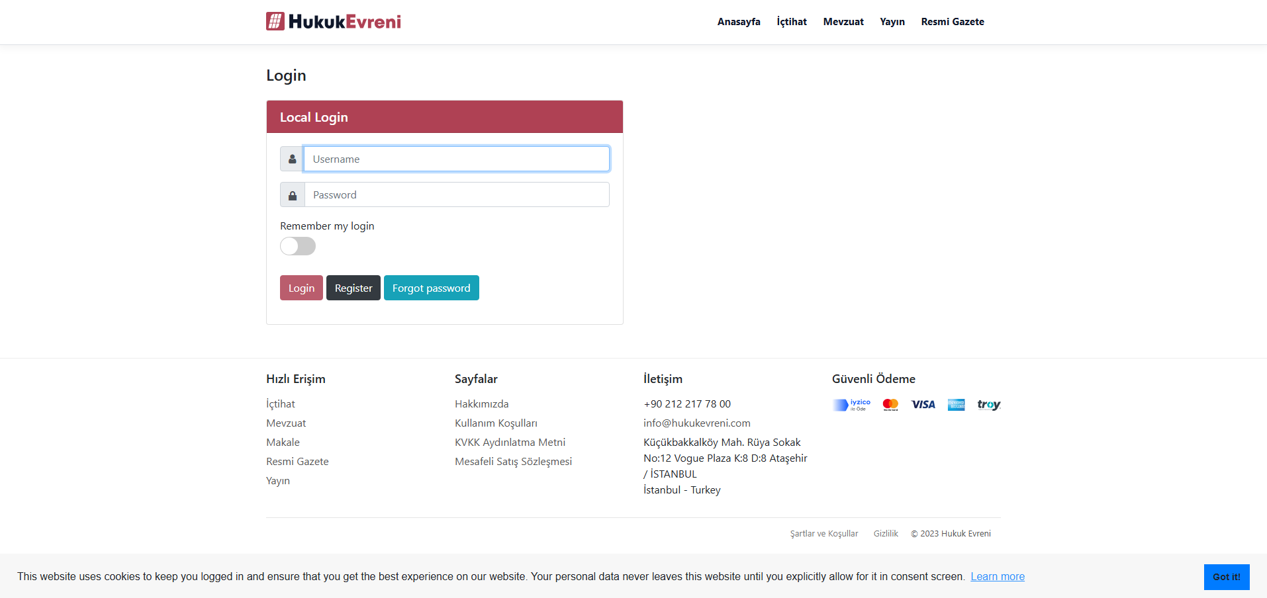Focus the Username input field
The image size is (1267, 598).
(x=456, y=159)
